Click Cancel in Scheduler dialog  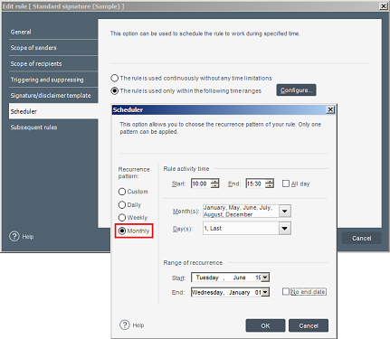click(x=309, y=325)
